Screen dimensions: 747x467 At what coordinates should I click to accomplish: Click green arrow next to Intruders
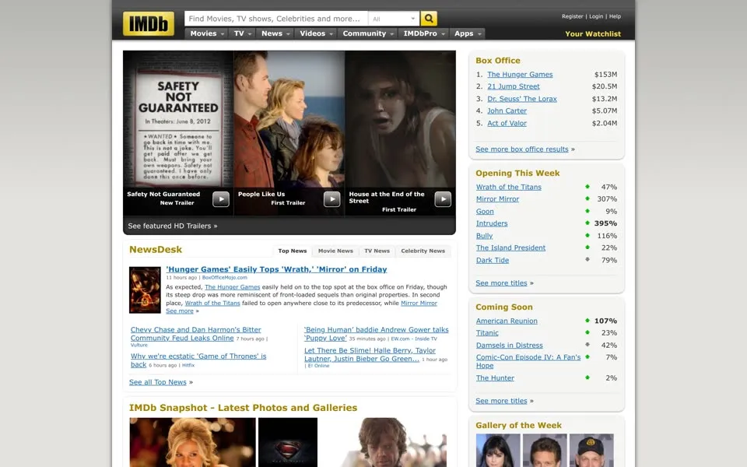[x=587, y=223]
